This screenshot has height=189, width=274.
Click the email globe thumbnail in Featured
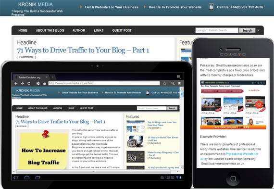click(136, 141)
